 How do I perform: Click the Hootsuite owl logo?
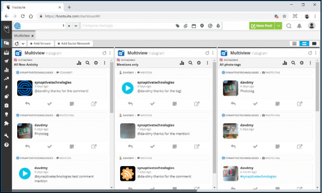[x=6, y=29]
